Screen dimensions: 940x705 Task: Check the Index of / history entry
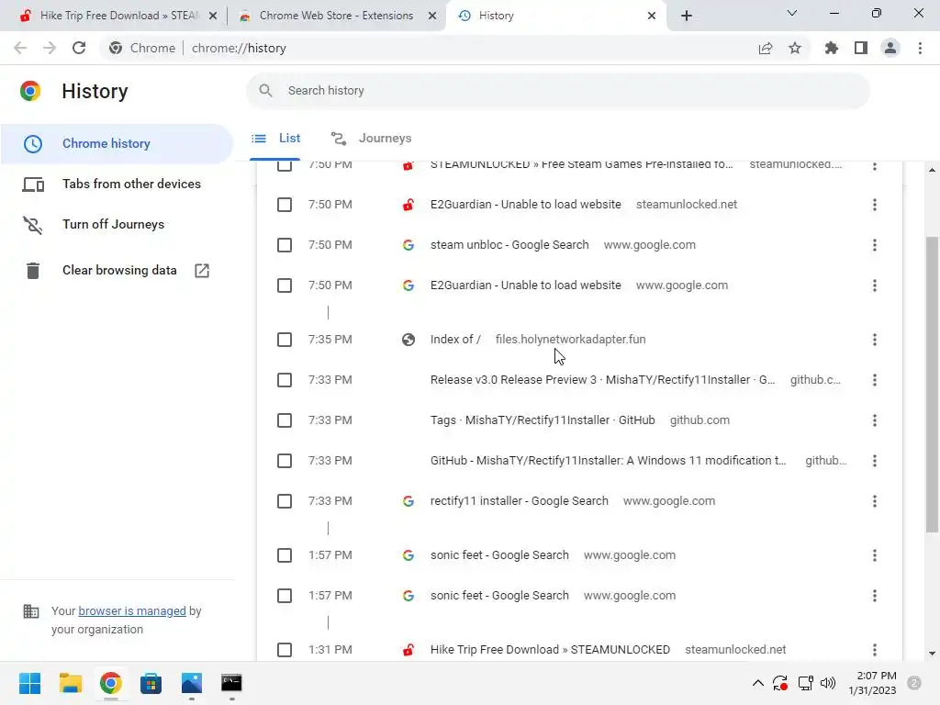285,340
